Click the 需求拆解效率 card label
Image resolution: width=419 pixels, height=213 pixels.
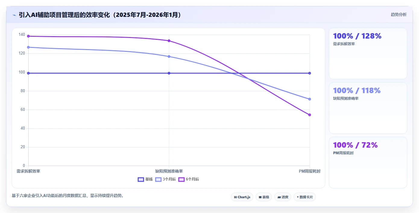(344, 44)
